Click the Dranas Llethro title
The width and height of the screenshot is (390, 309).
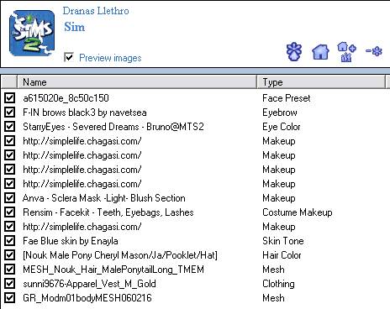[96, 11]
